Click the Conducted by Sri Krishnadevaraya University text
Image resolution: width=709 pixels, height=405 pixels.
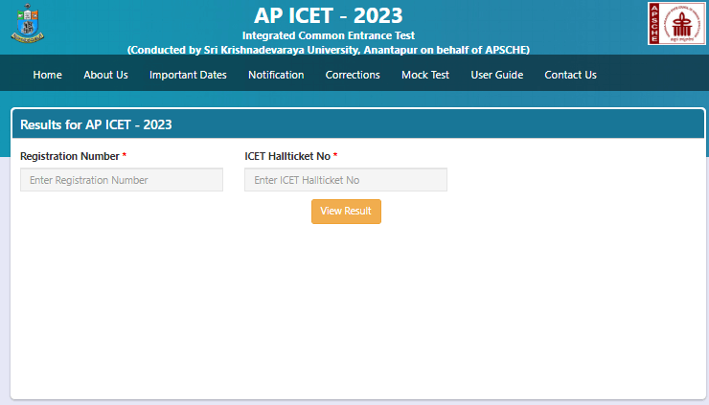pyautogui.click(x=329, y=50)
